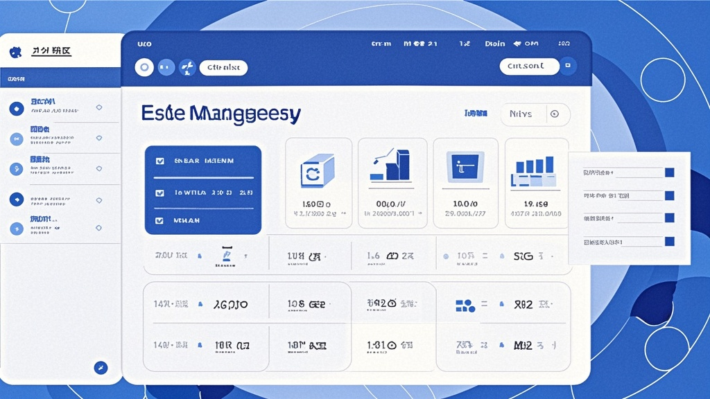Click the "Cntsont" pill button
710x399 pixels.
point(529,66)
